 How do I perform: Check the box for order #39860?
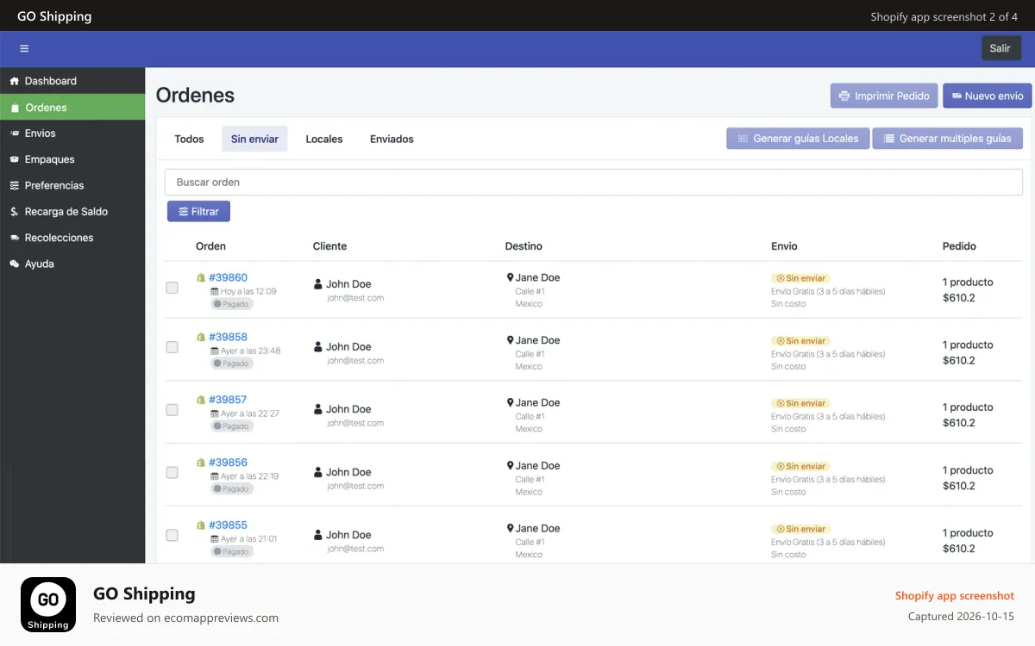click(172, 288)
